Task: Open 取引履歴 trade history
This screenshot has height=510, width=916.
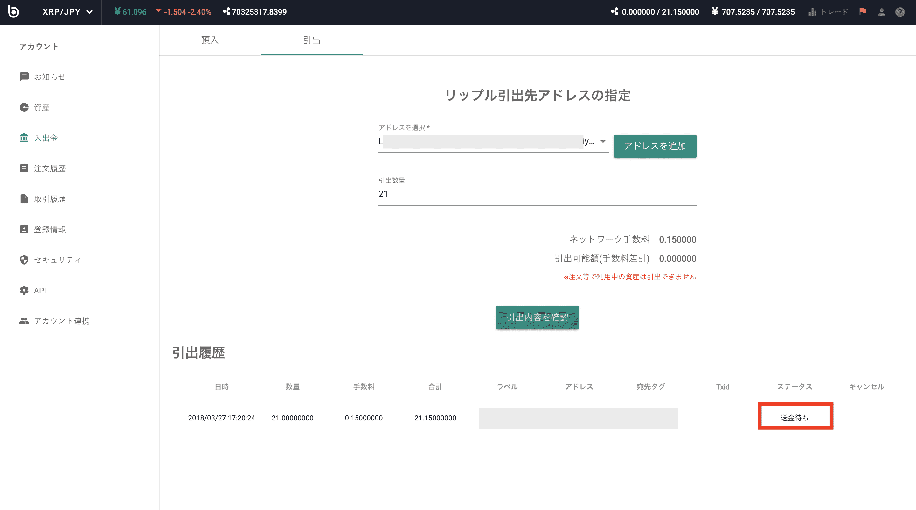Action: coord(49,199)
